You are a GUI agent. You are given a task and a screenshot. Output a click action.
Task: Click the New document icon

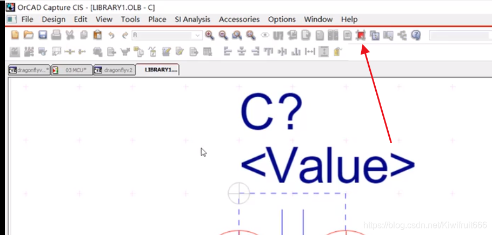[15, 35]
